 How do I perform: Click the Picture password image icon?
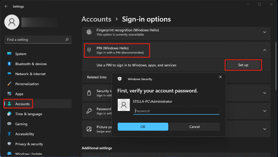click(89, 129)
